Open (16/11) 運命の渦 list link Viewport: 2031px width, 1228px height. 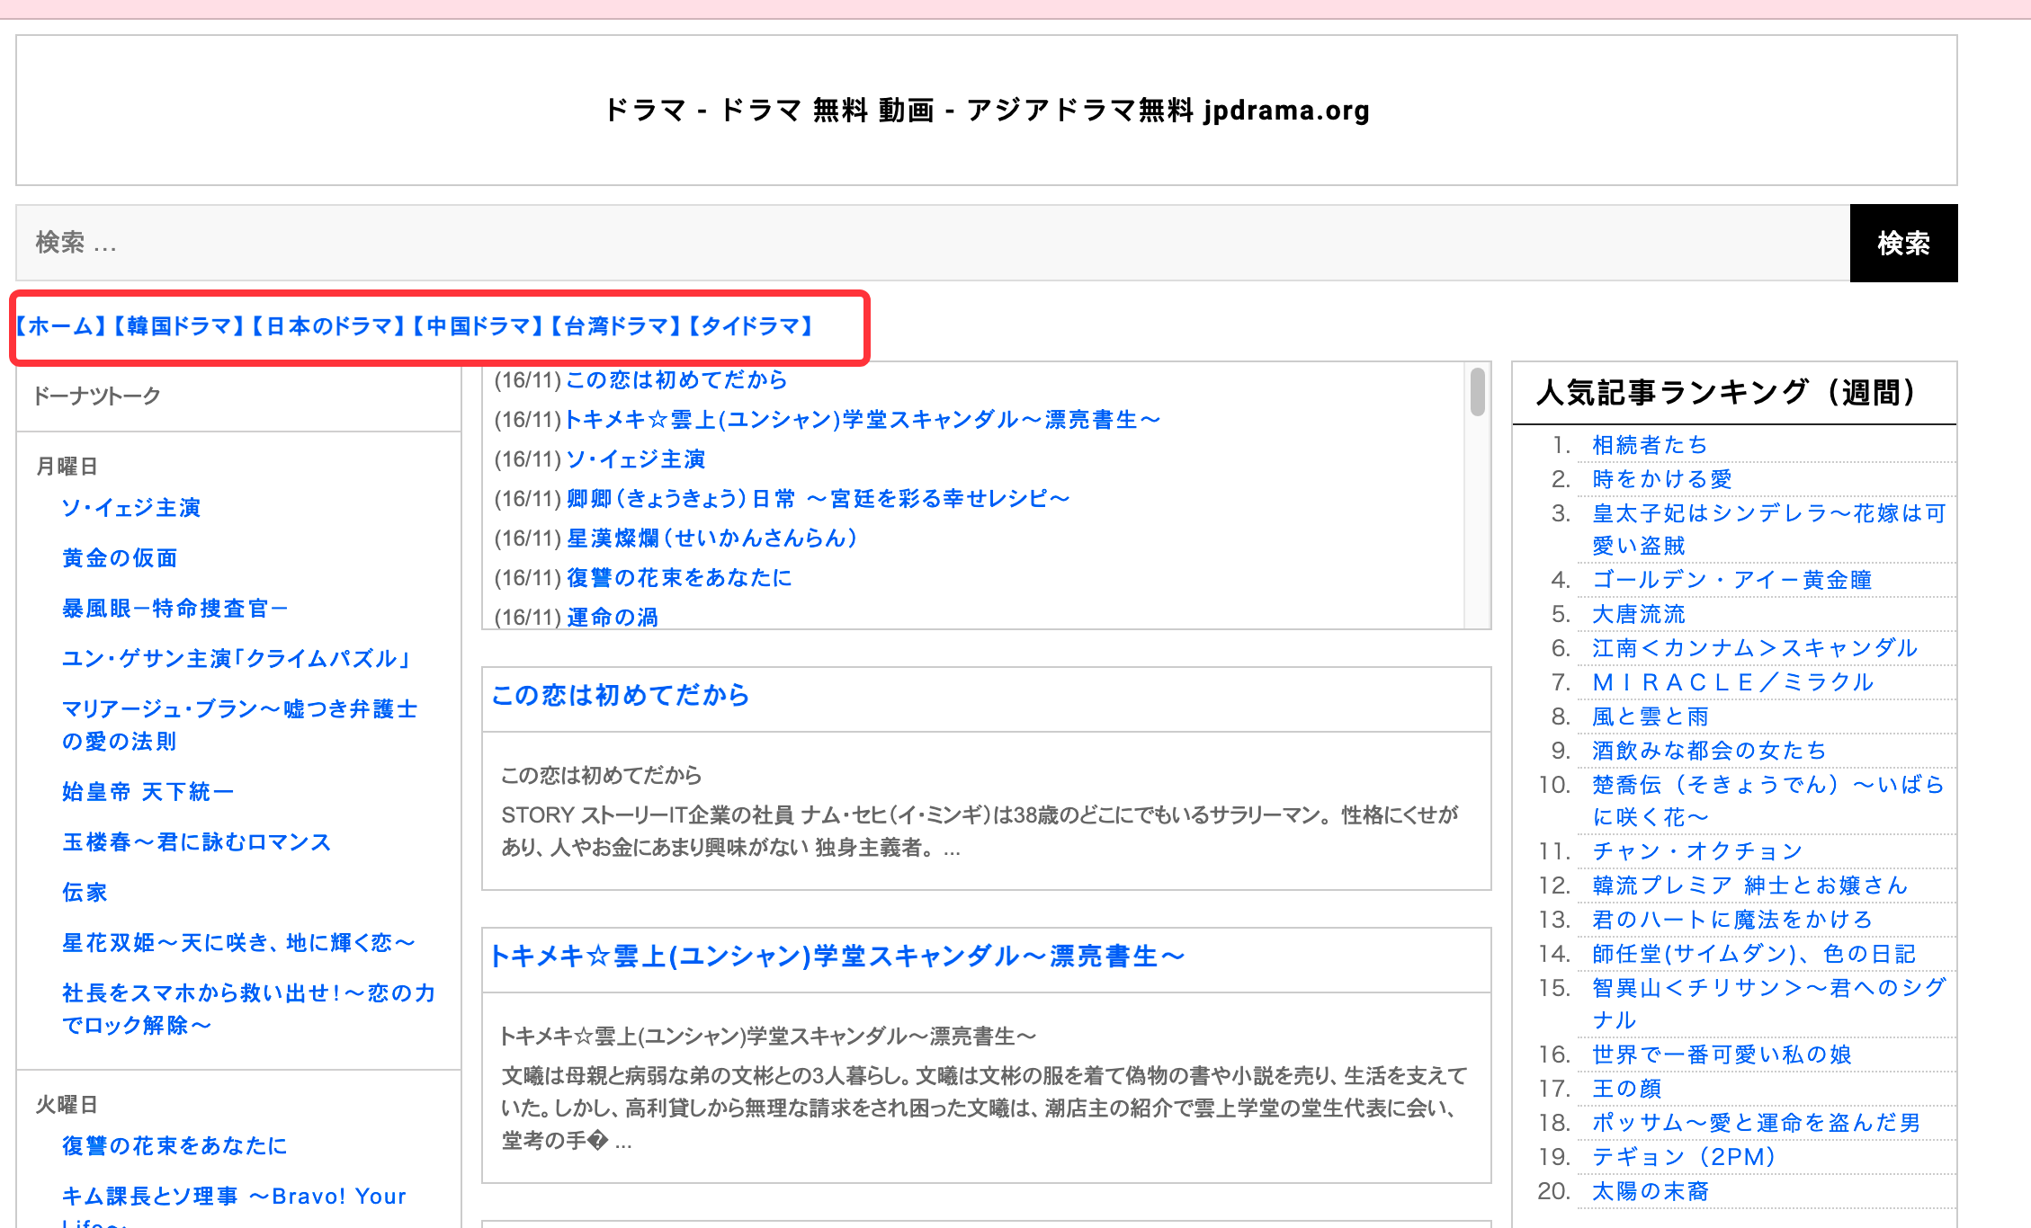click(613, 618)
